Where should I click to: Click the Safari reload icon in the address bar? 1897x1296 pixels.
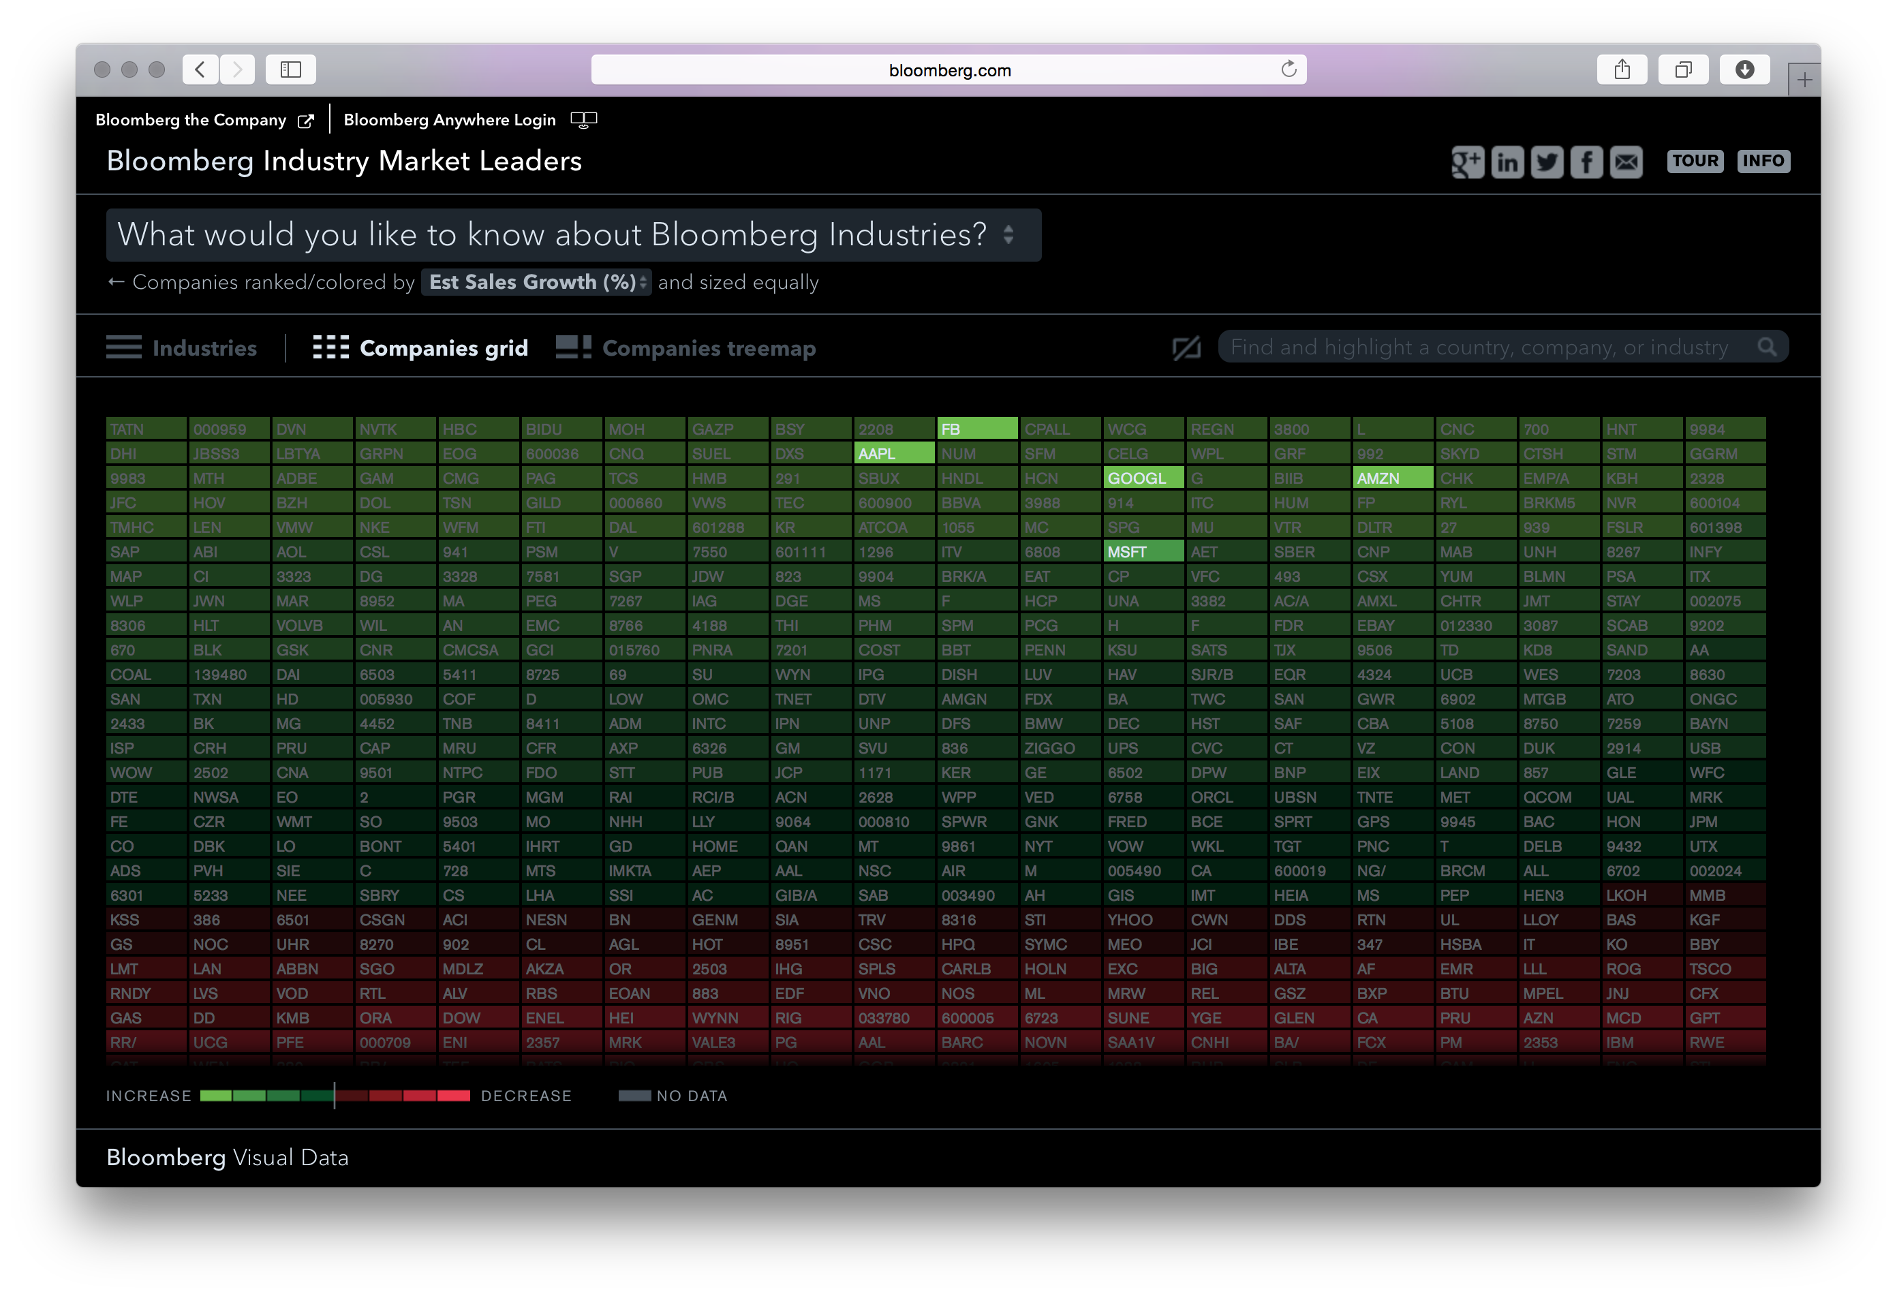point(1290,70)
